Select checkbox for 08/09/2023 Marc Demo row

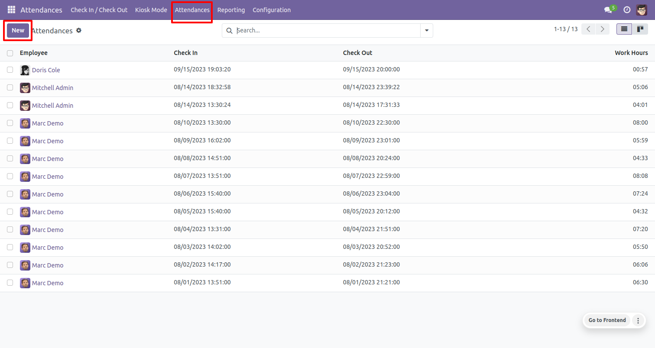point(10,141)
